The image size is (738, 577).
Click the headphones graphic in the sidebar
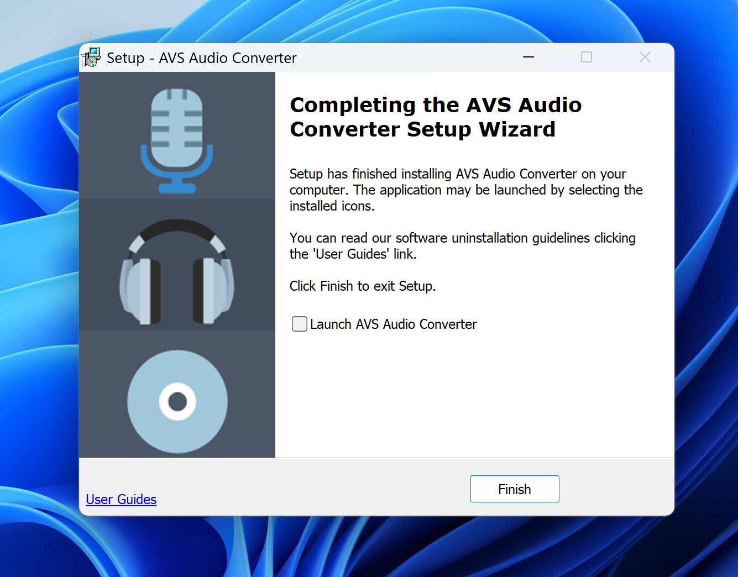click(177, 272)
